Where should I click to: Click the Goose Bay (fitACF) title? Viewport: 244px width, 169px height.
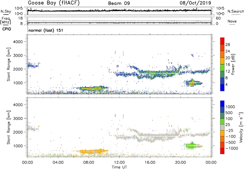point(54,3)
